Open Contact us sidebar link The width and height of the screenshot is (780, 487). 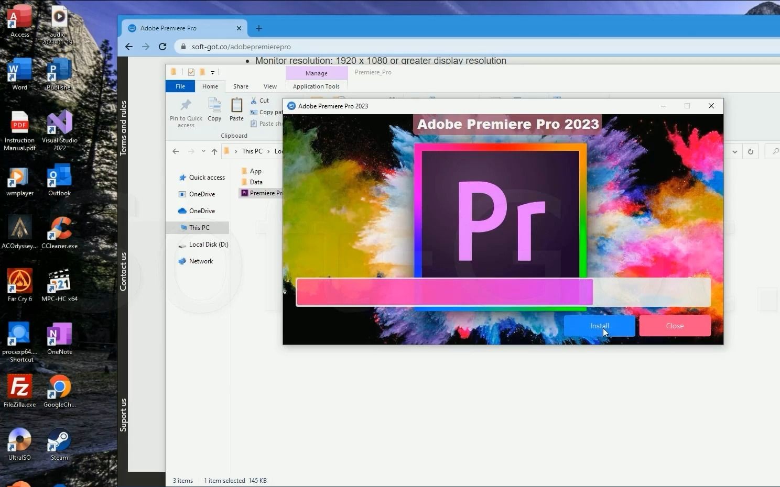click(123, 272)
